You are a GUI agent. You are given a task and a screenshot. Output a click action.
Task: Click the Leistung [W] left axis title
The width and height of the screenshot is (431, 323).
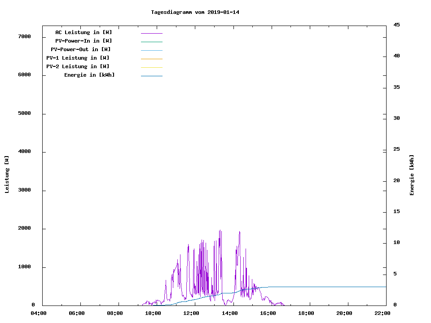[x=7, y=175]
